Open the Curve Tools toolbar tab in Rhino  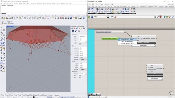tap(55, 16)
